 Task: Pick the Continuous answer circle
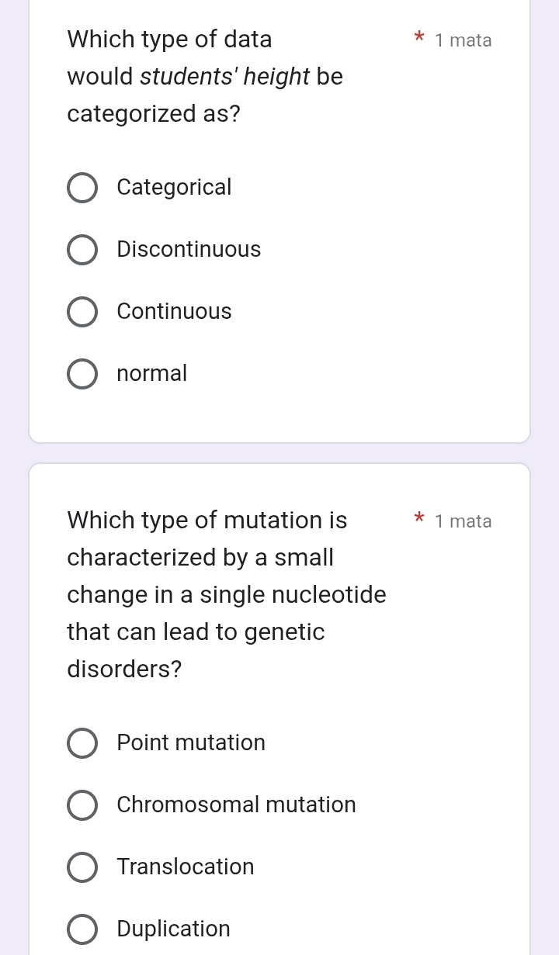(x=82, y=312)
